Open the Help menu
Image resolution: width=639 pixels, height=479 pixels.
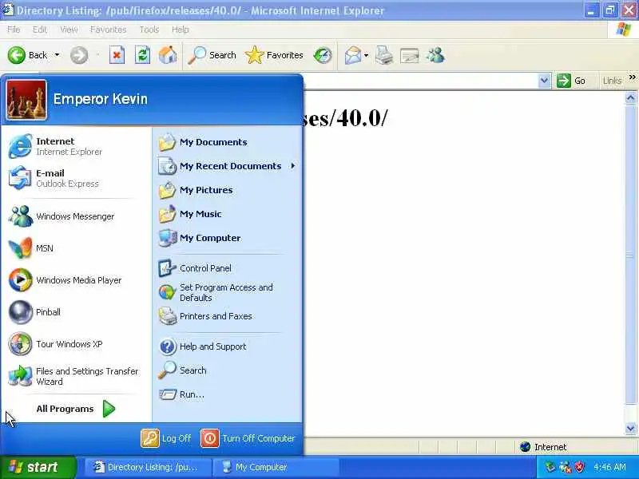pyautogui.click(x=181, y=30)
